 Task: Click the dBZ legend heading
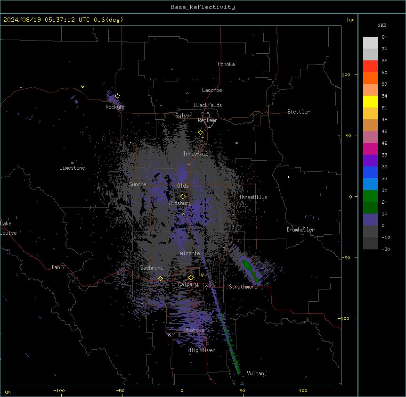(x=382, y=25)
